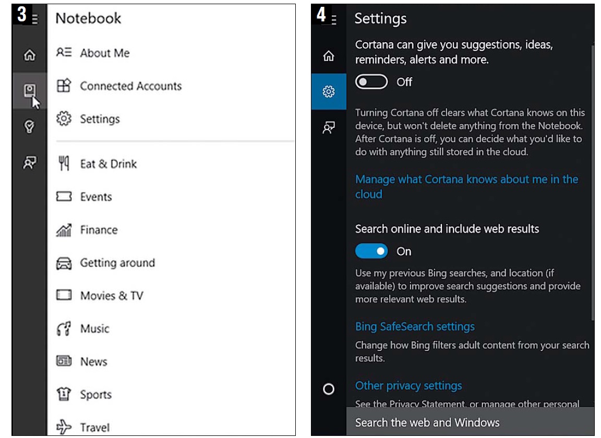This screenshot has width=601, height=438.
Task: Click the About Me person icon
Action: coord(64,52)
